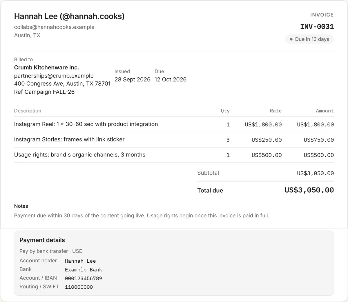The width and height of the screenshot is (348, 302).
Task: Select the Usage rights line item description
Action: click(x=80, y=155)
